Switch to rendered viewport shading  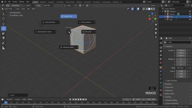(154, 9)
